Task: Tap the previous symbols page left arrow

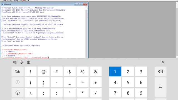Action: [x=18, y=82]
